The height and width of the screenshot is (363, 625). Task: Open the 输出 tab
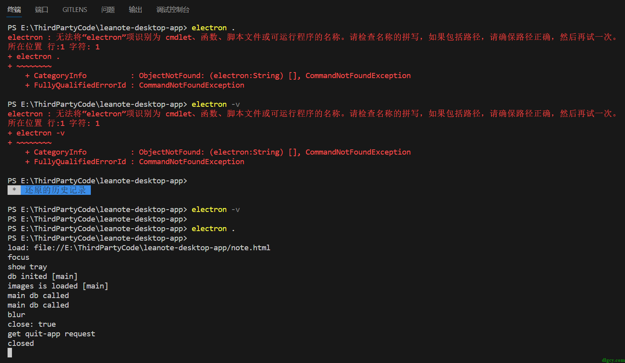[135, 10]
